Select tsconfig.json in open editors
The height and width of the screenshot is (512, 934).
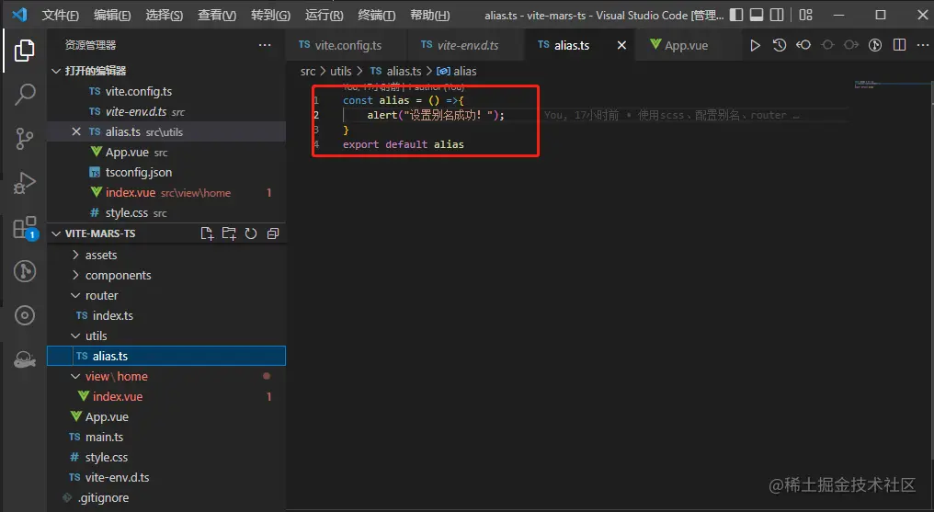pyautogui.click(x=166, y=172)
